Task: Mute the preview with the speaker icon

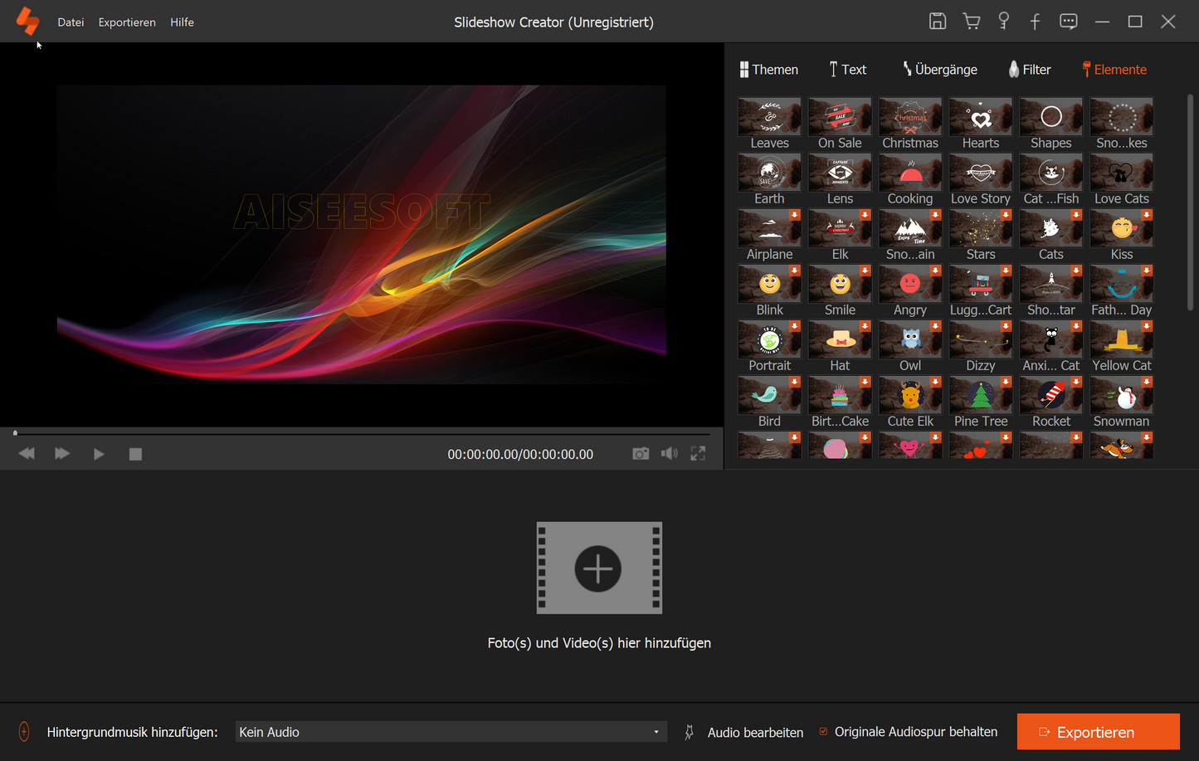Action: click(x=669, y=454)
